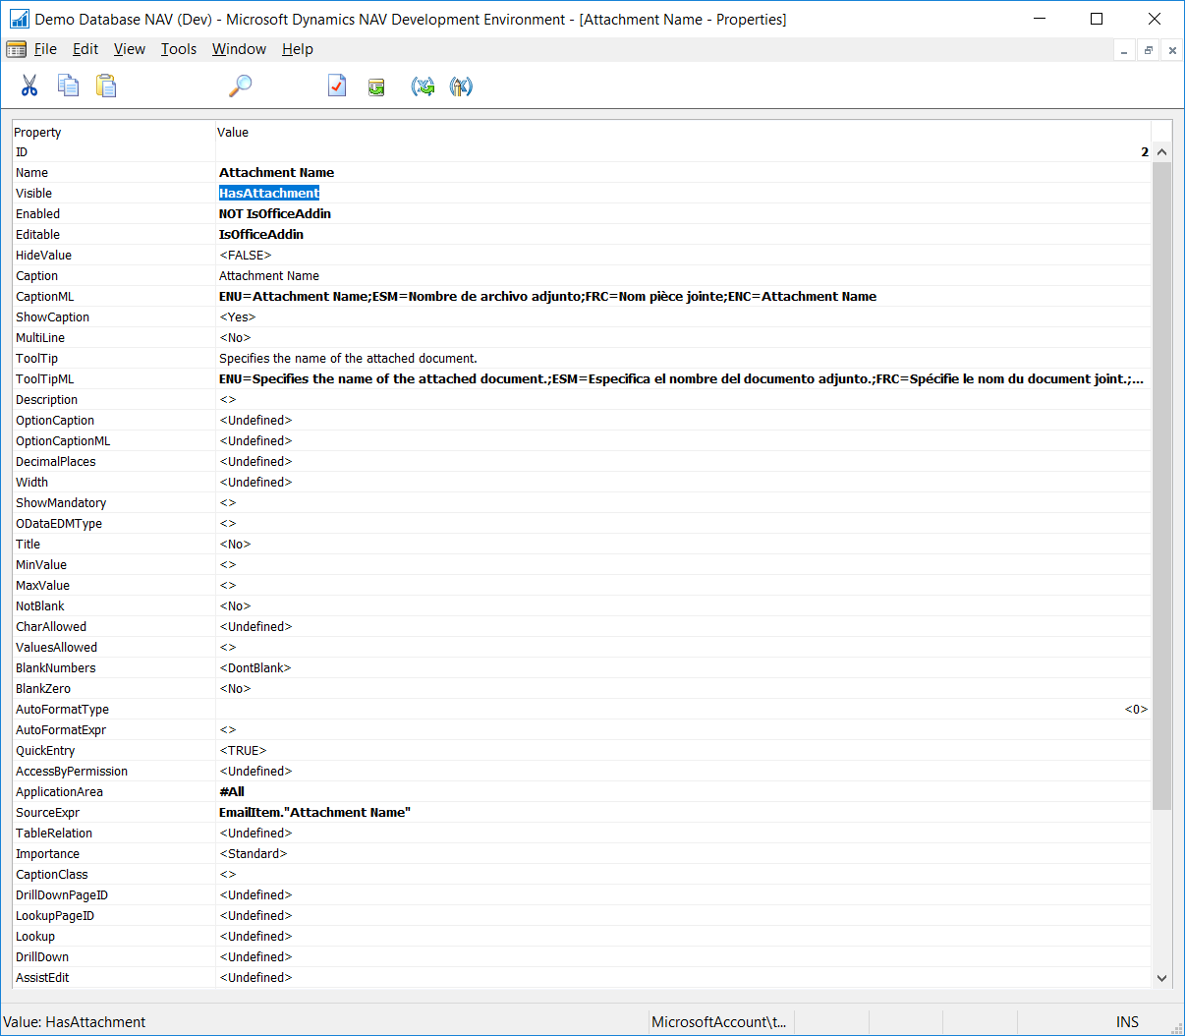
Task: Click the vertical scrollbar thumb
Action: click(1161, 486)
